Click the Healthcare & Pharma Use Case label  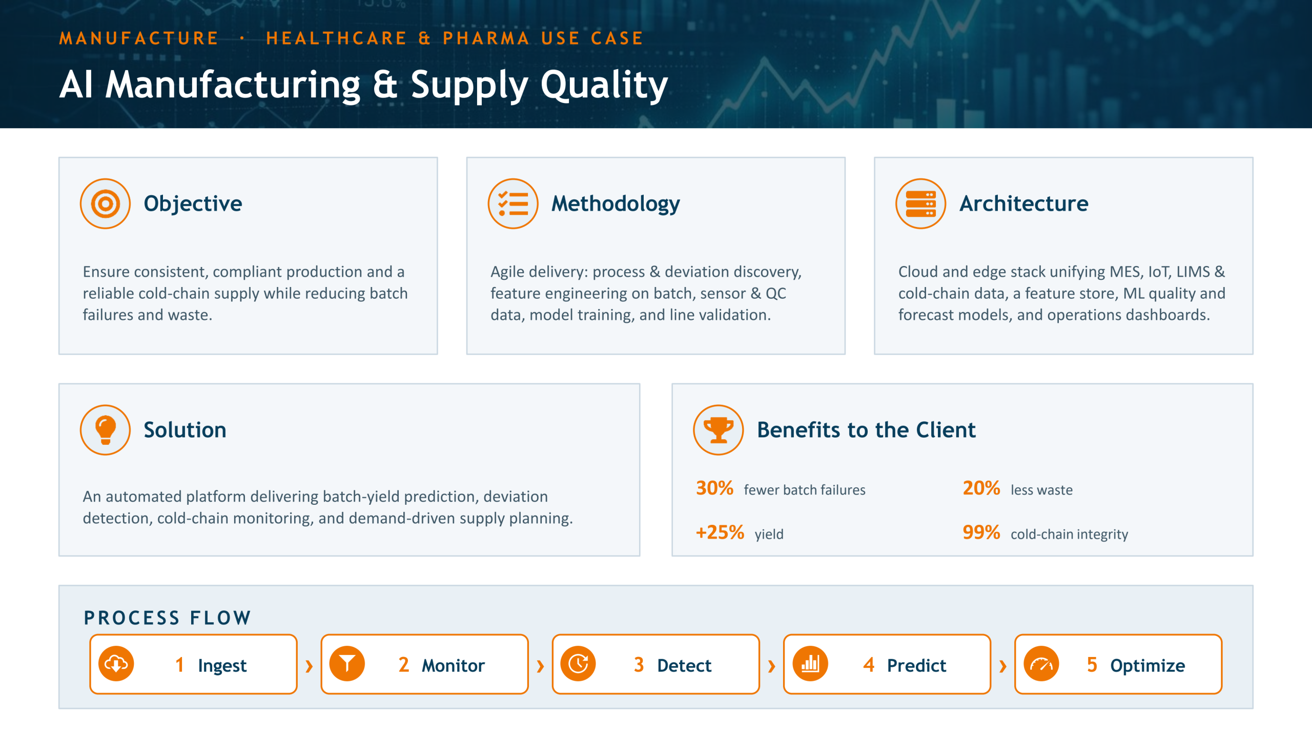pyautogui.click(x=455, y=38)
